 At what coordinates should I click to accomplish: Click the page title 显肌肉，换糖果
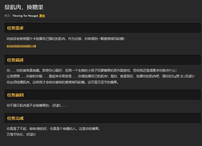[24, 7]
